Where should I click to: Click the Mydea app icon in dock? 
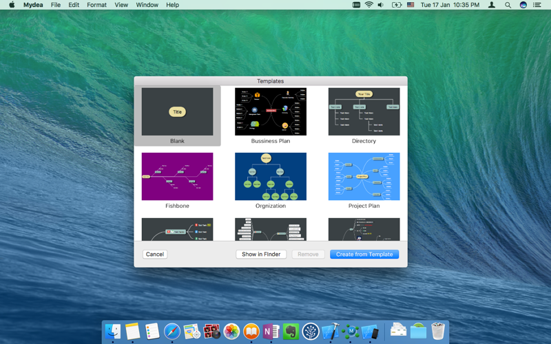tap(351, 332)
